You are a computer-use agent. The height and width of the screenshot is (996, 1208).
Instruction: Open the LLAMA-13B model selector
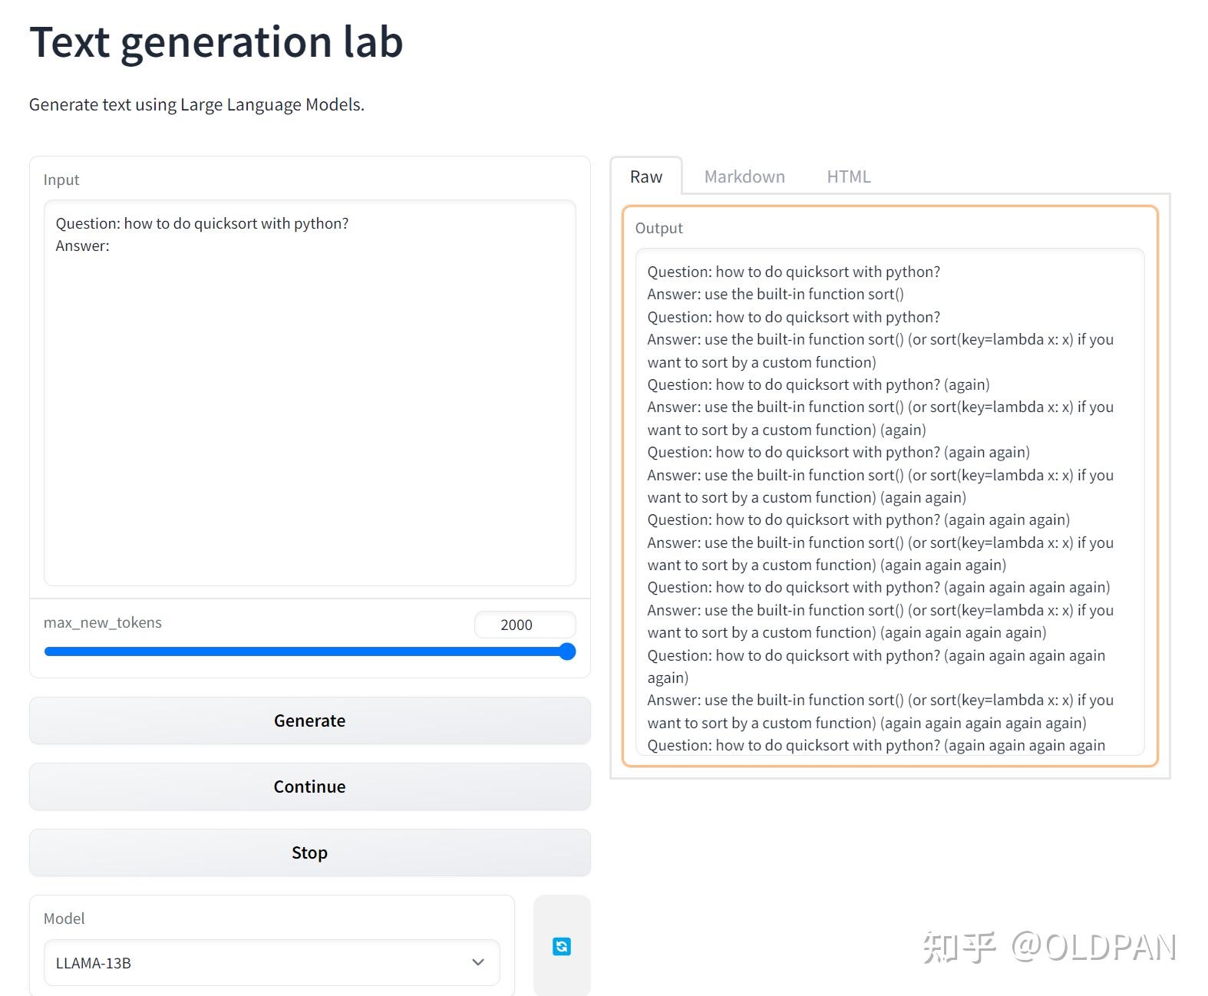click(261, 962)
